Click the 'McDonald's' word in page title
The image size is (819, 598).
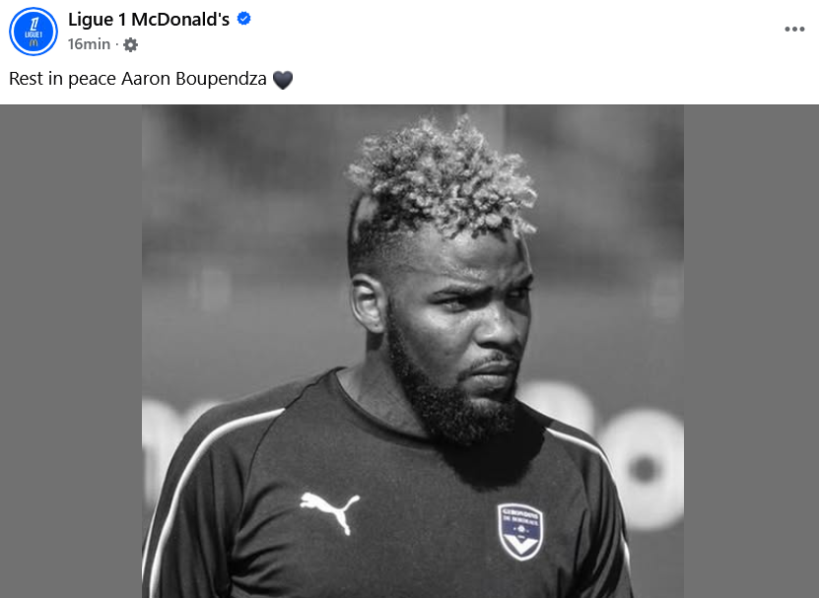[x=180, y=20]
